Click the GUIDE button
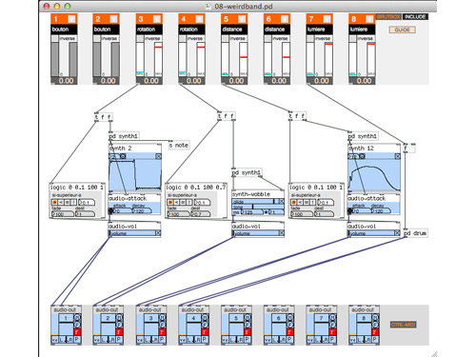The height and width of the screenshot is (357, 476). tap(402, 30)
